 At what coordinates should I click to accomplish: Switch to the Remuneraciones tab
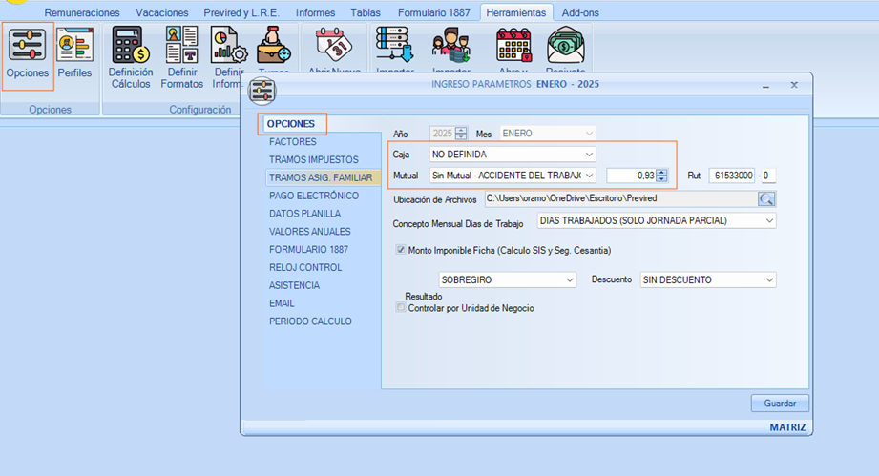82,13
